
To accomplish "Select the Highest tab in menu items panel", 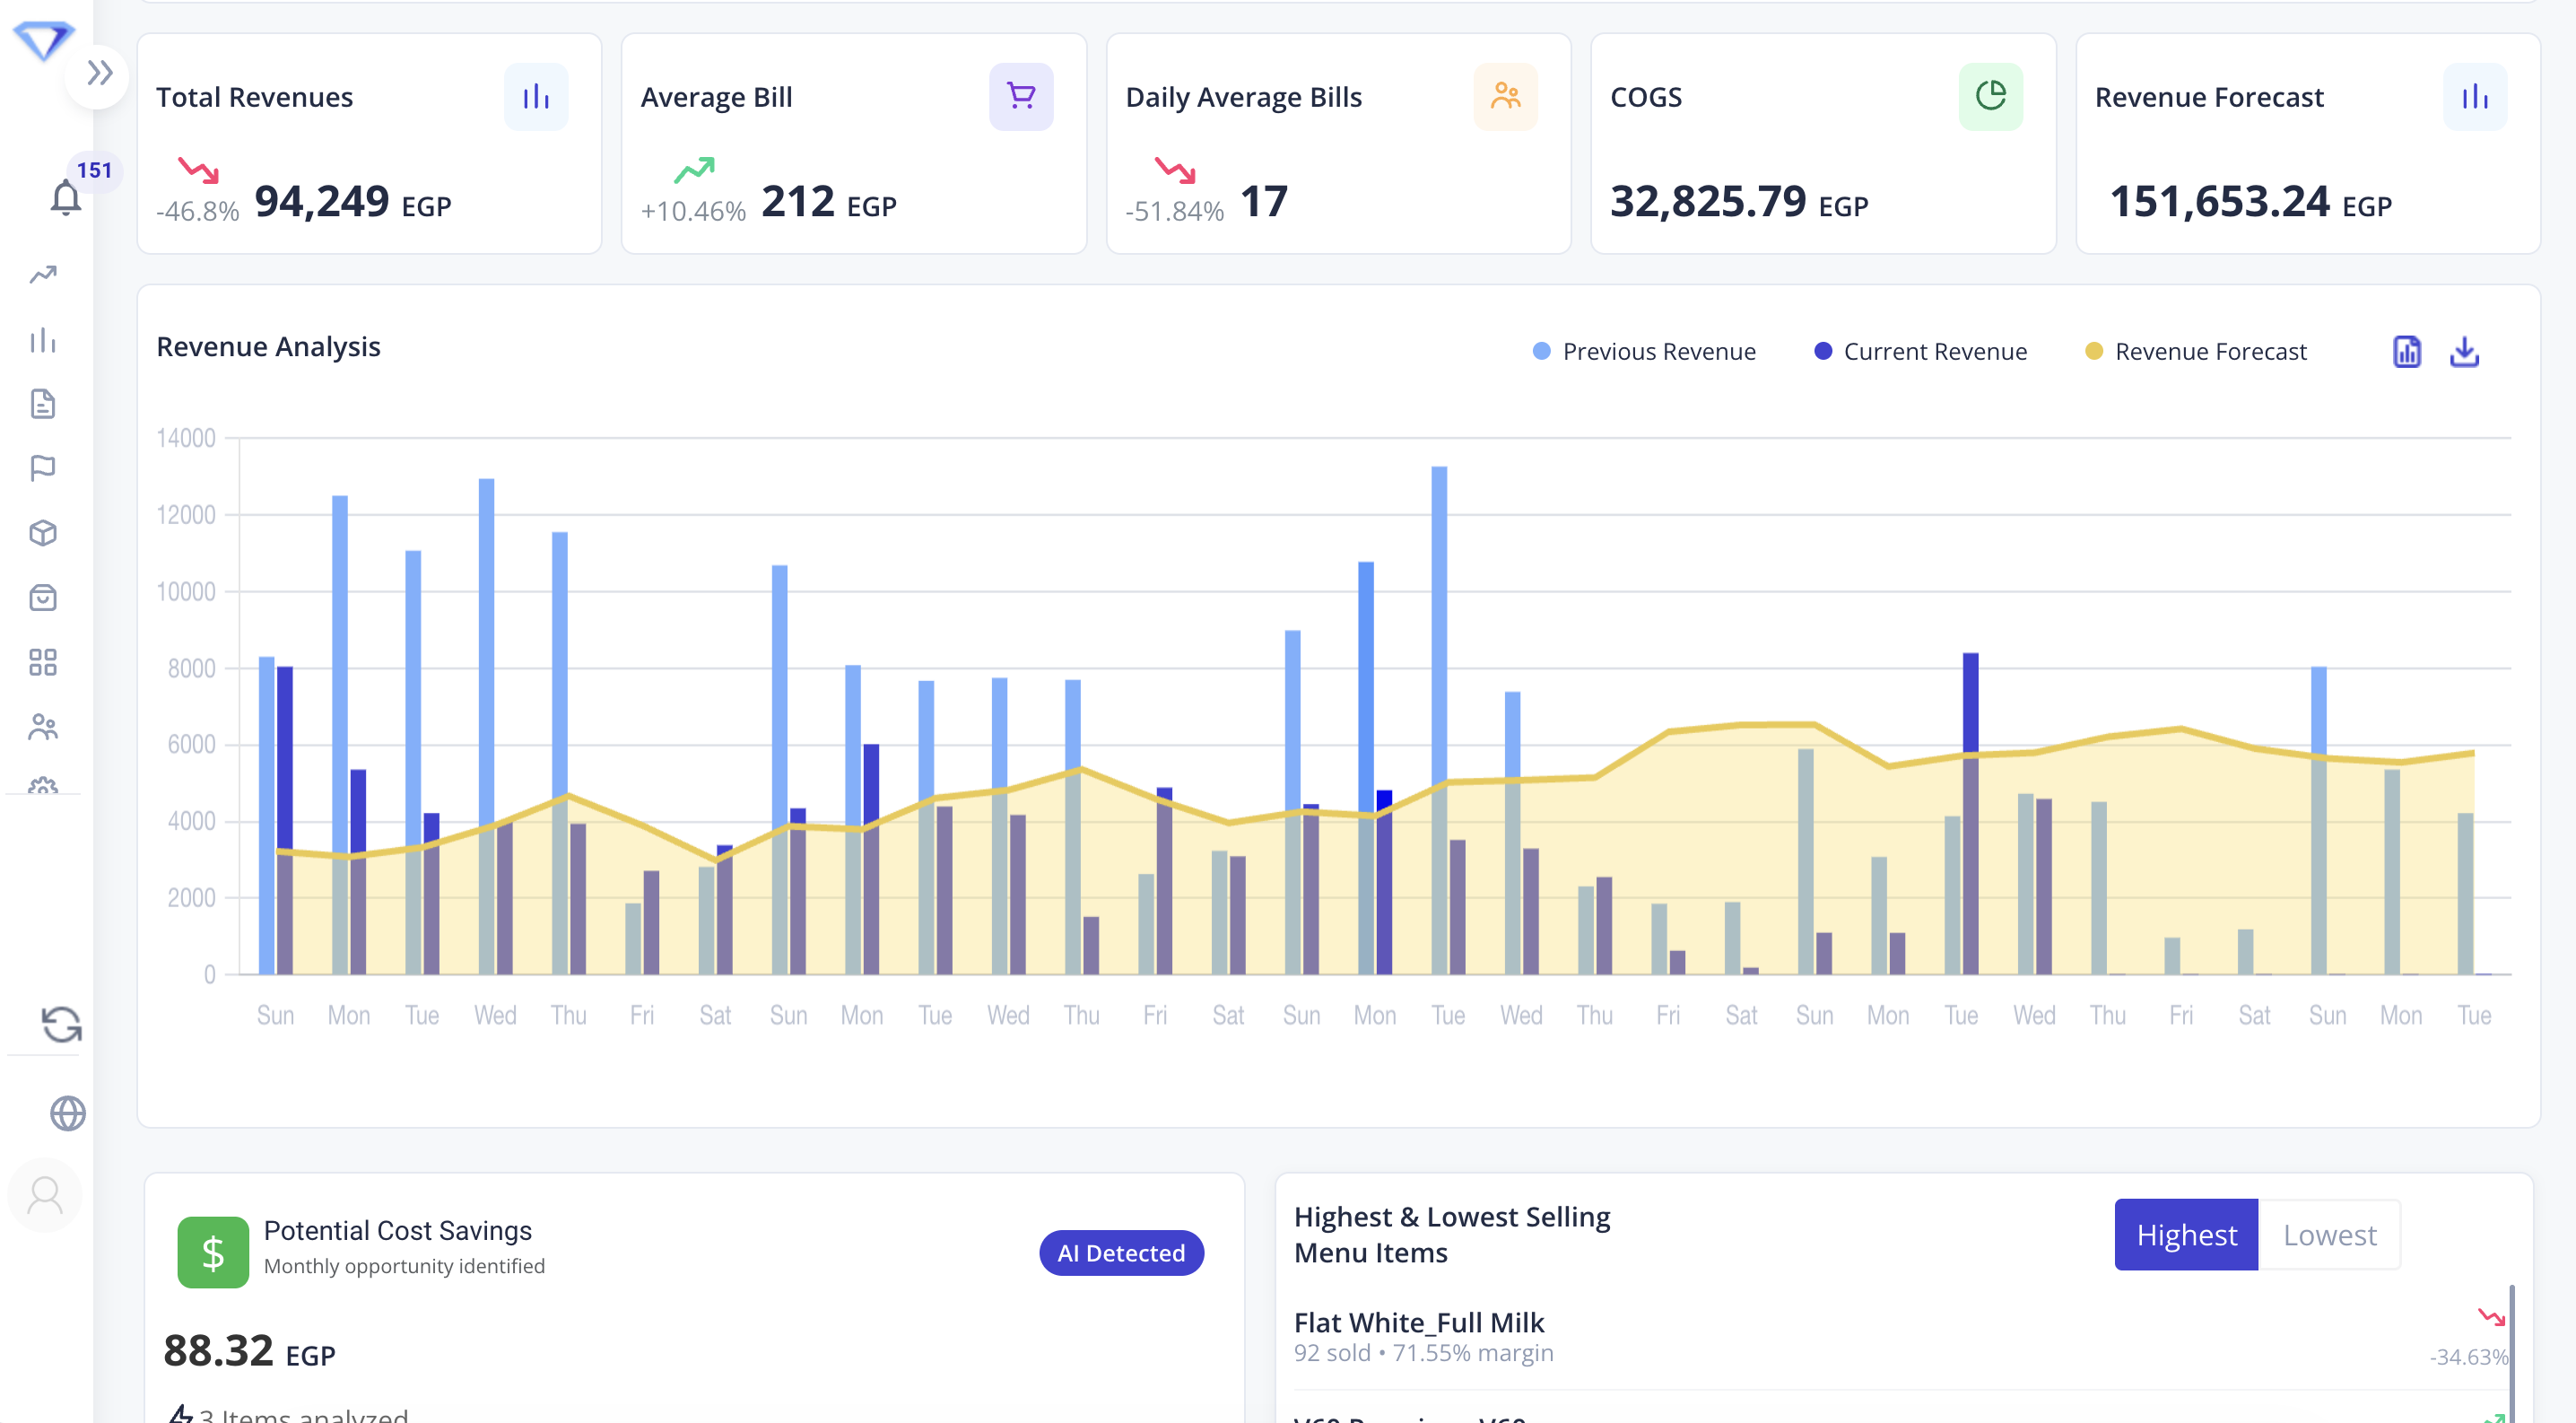I will point(2186,1234).
